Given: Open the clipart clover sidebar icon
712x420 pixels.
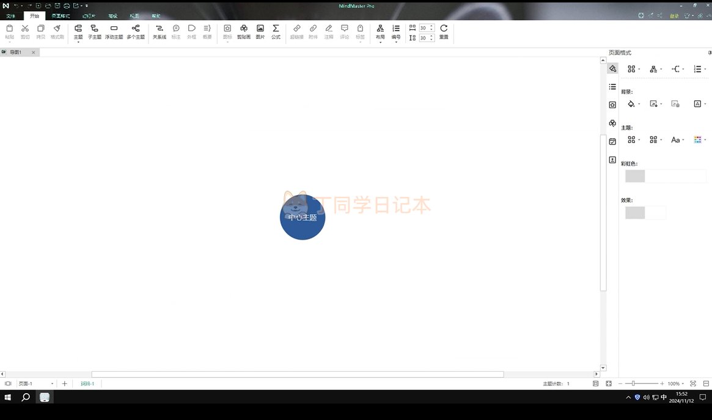Looking at the screenshot, I should coord(612,123).
